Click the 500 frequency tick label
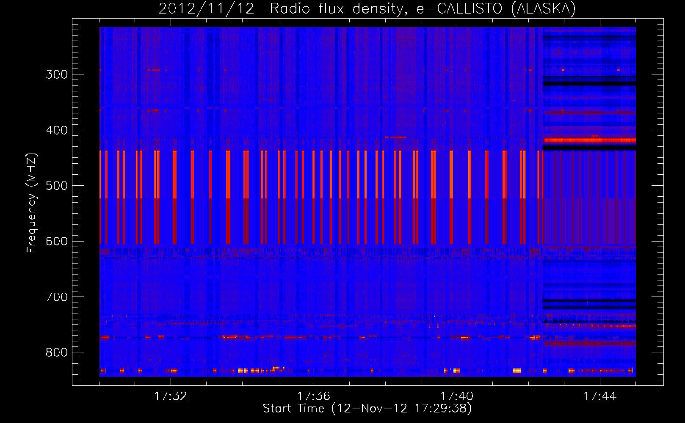 [x=57, y=186]
